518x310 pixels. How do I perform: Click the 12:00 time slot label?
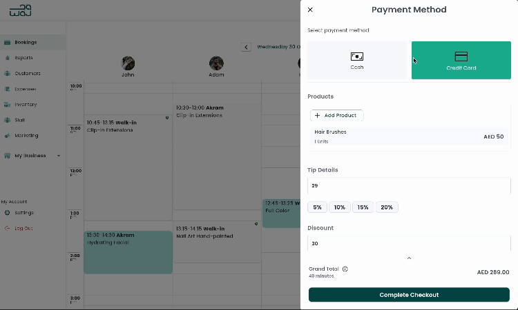click(x=76, y=171)
